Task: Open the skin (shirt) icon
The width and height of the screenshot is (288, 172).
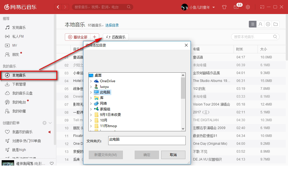Action: tap(224, 7)
